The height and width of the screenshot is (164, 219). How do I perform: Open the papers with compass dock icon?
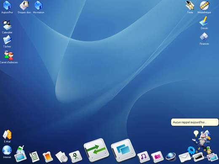click(x=61, y=157)
